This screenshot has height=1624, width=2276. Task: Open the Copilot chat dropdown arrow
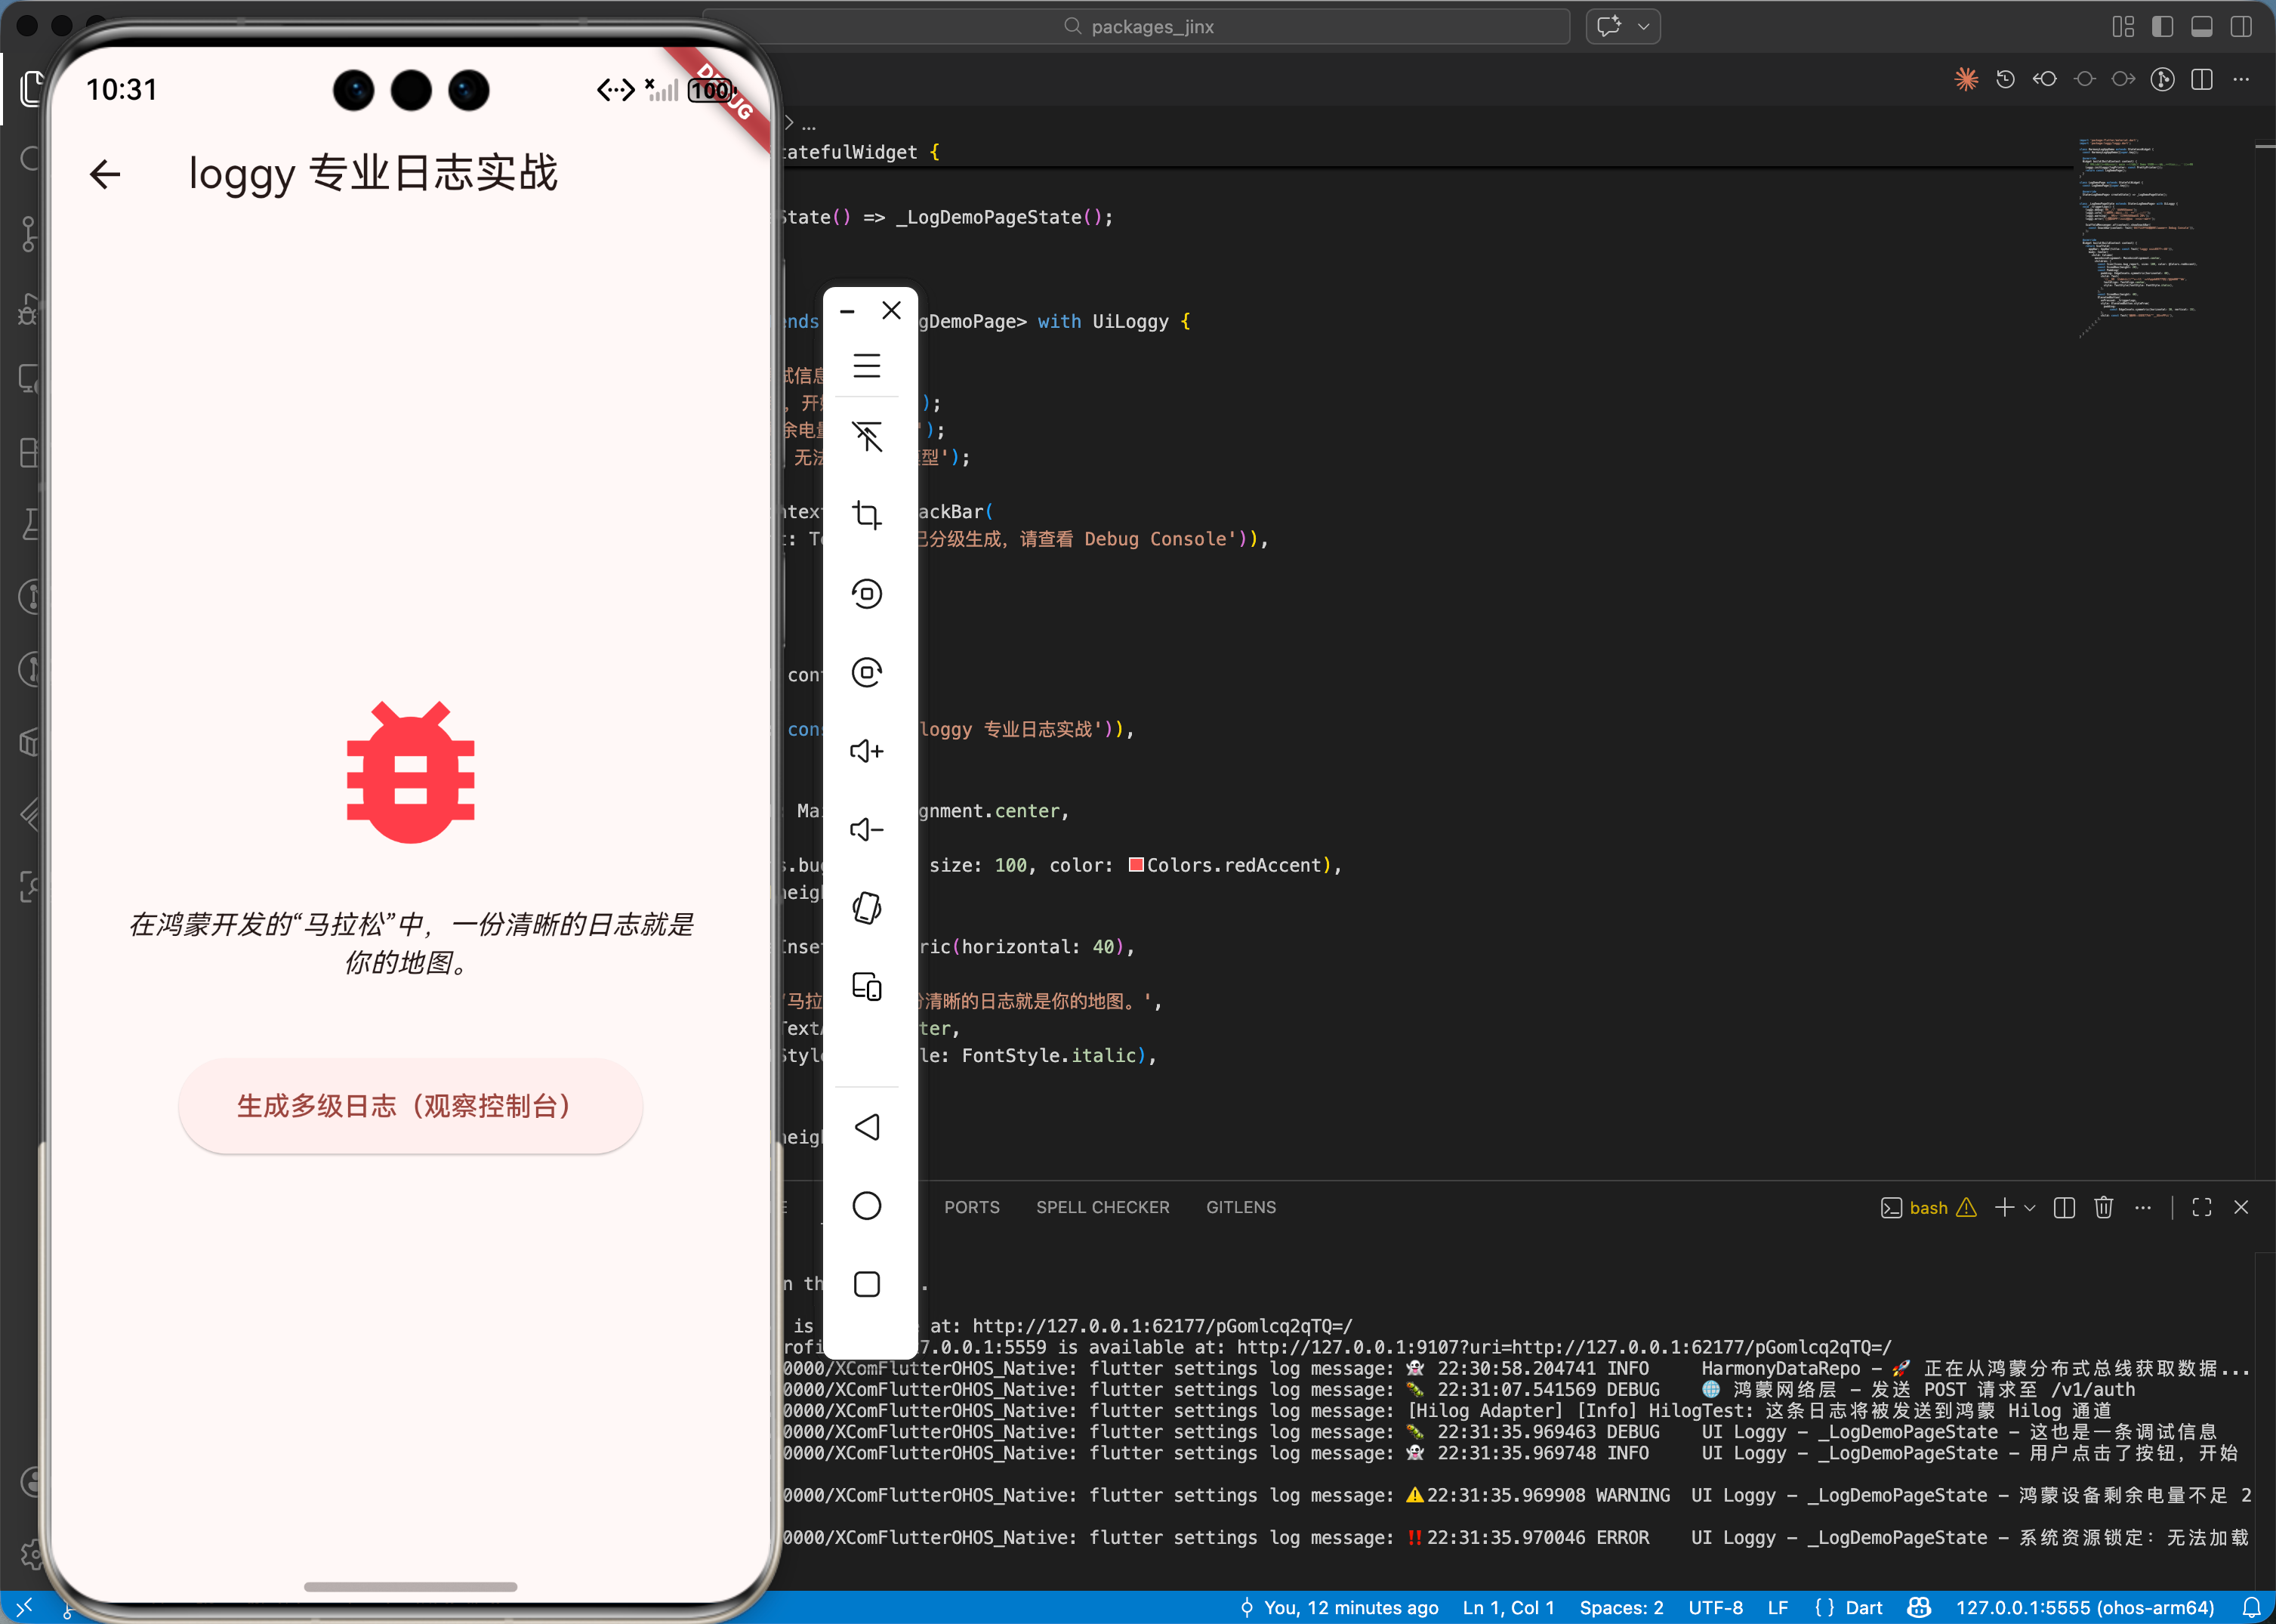(x=1644, y=27)
